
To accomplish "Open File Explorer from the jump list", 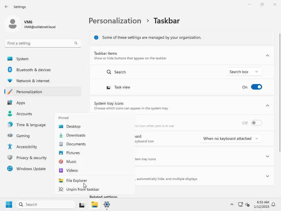I will tap(94, 181).
